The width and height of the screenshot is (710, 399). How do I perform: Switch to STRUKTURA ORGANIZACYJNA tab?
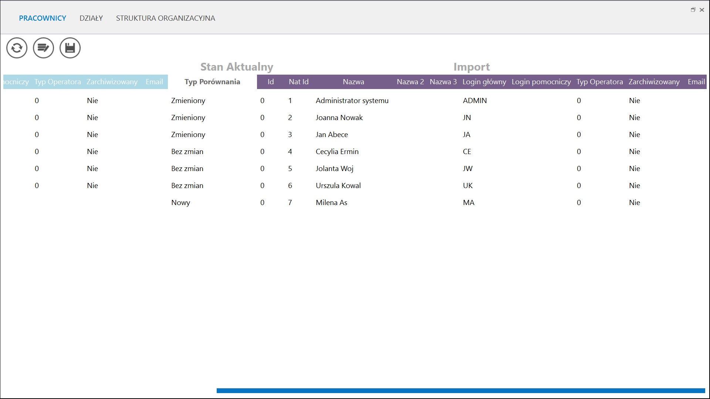[165, 18]
